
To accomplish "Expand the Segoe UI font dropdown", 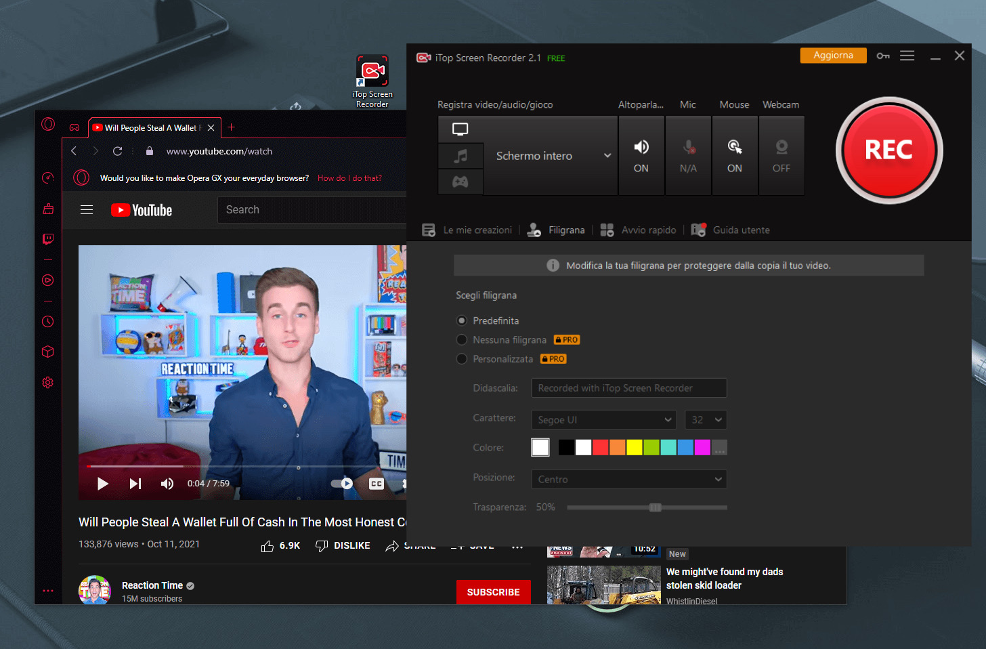I will [604, 420].
